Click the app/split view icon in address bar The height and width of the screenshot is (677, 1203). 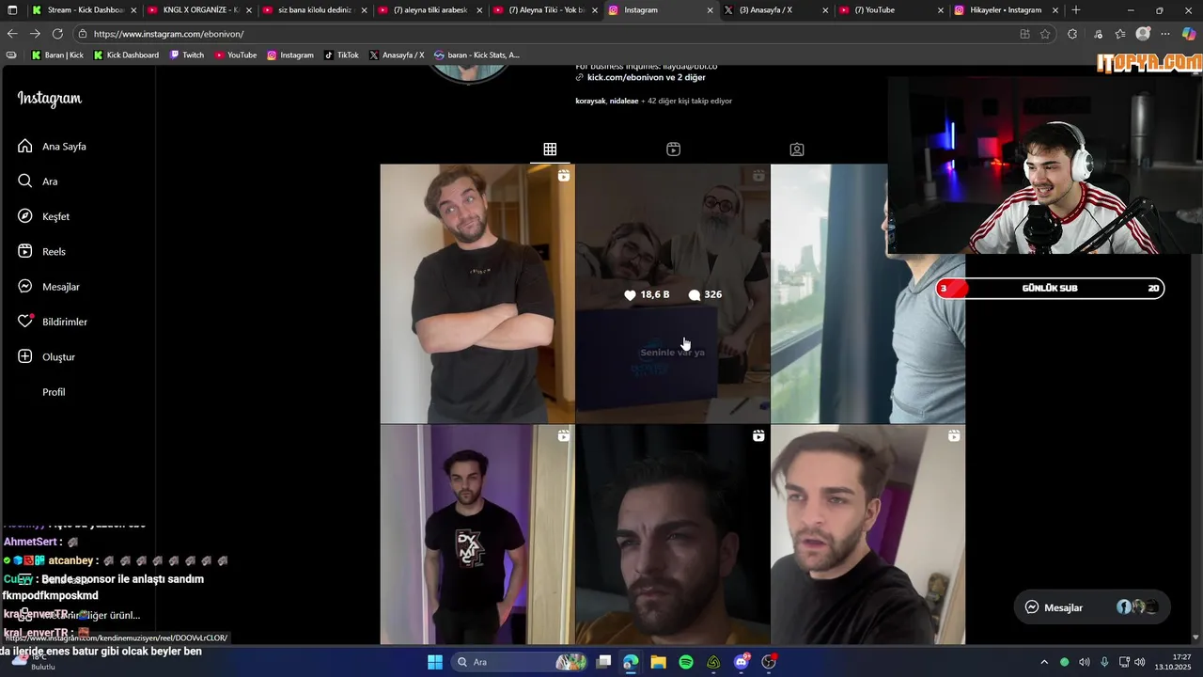[x=1024, y=34]
